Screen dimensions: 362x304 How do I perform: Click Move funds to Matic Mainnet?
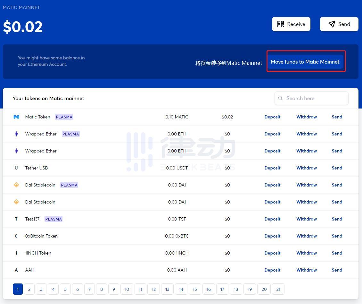(305, 62)
